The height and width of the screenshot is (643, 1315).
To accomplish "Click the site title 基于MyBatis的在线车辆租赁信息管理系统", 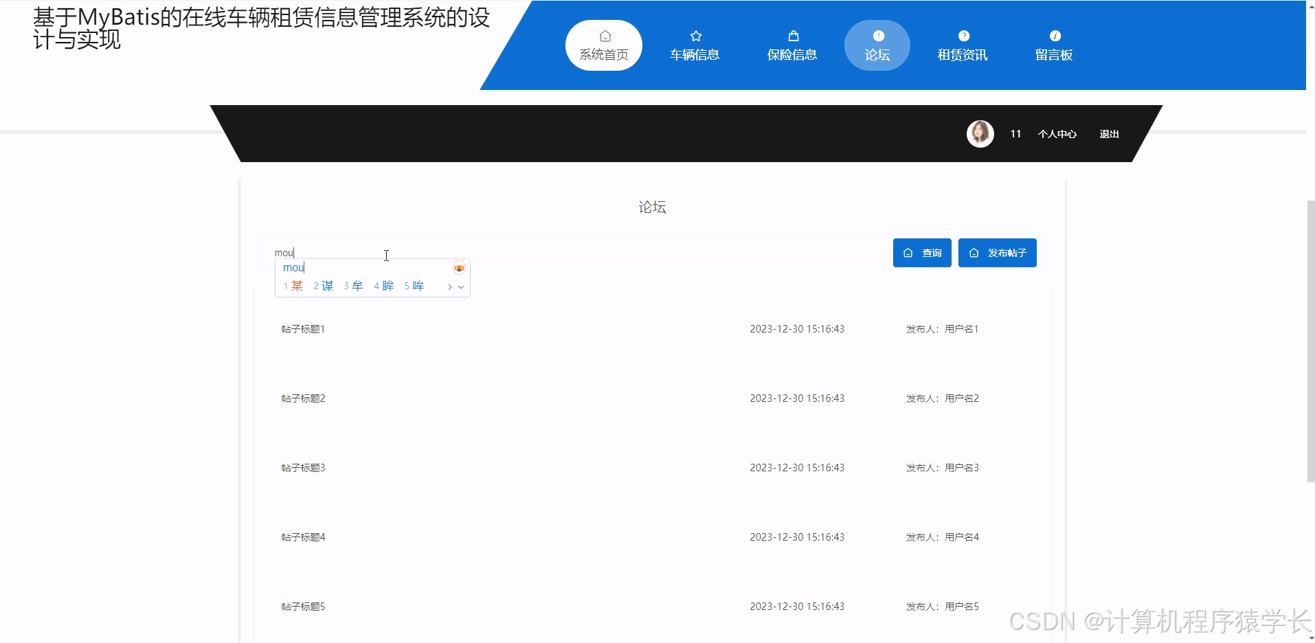I will 261,27.
